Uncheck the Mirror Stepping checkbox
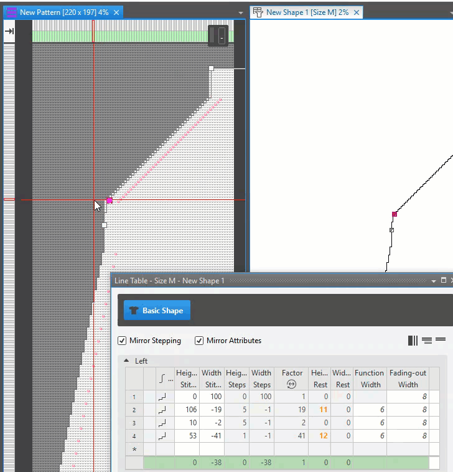 click(x=123, y=341)
